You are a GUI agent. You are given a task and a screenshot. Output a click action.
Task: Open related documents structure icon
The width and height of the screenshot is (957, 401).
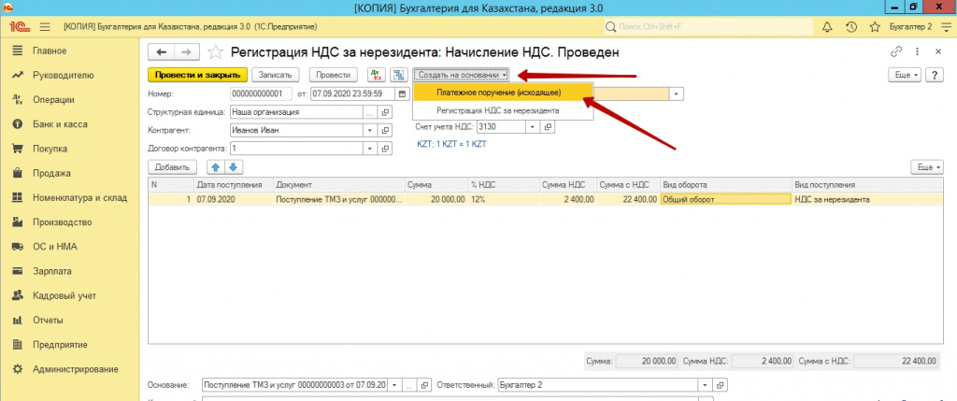[x=398, y=75]
